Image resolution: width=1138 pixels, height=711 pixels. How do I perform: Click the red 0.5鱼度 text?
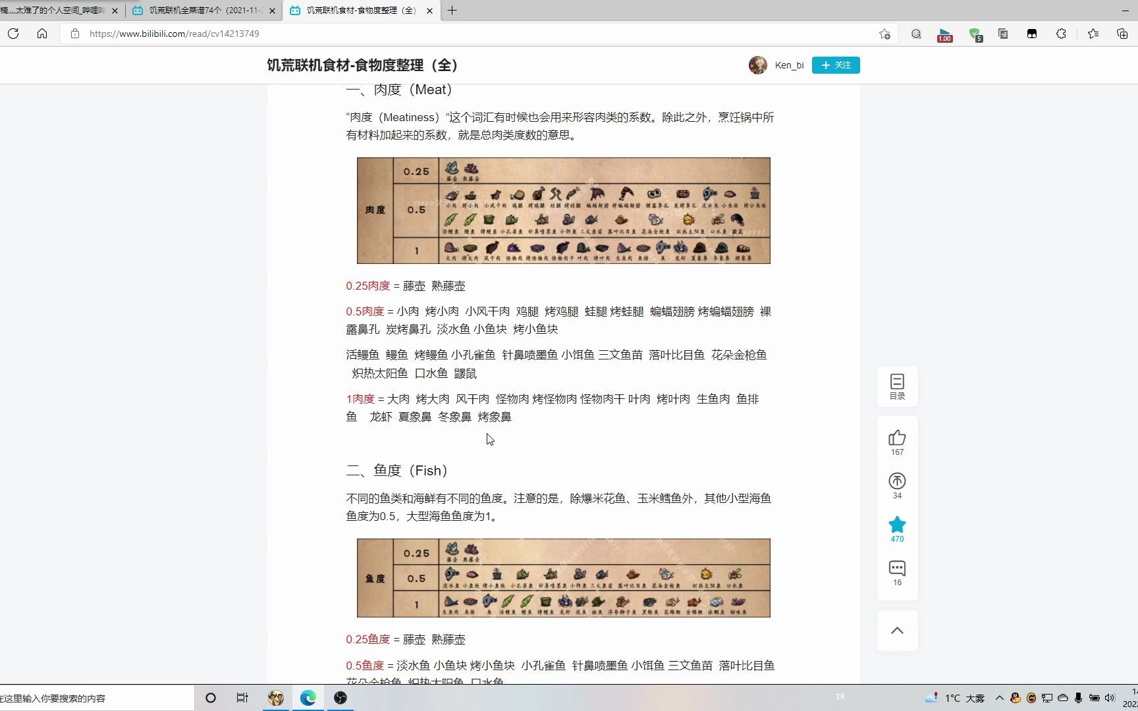(365, 666)
